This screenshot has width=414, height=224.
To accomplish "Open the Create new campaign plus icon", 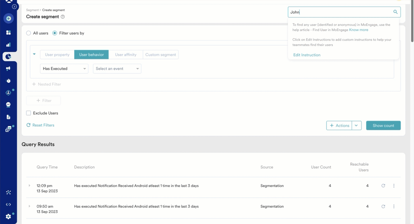I will click(x=8, y=18).
